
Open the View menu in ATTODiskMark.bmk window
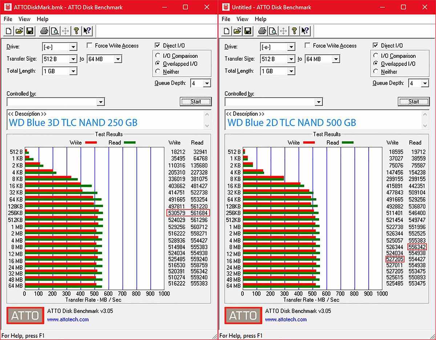coord(24,19)
